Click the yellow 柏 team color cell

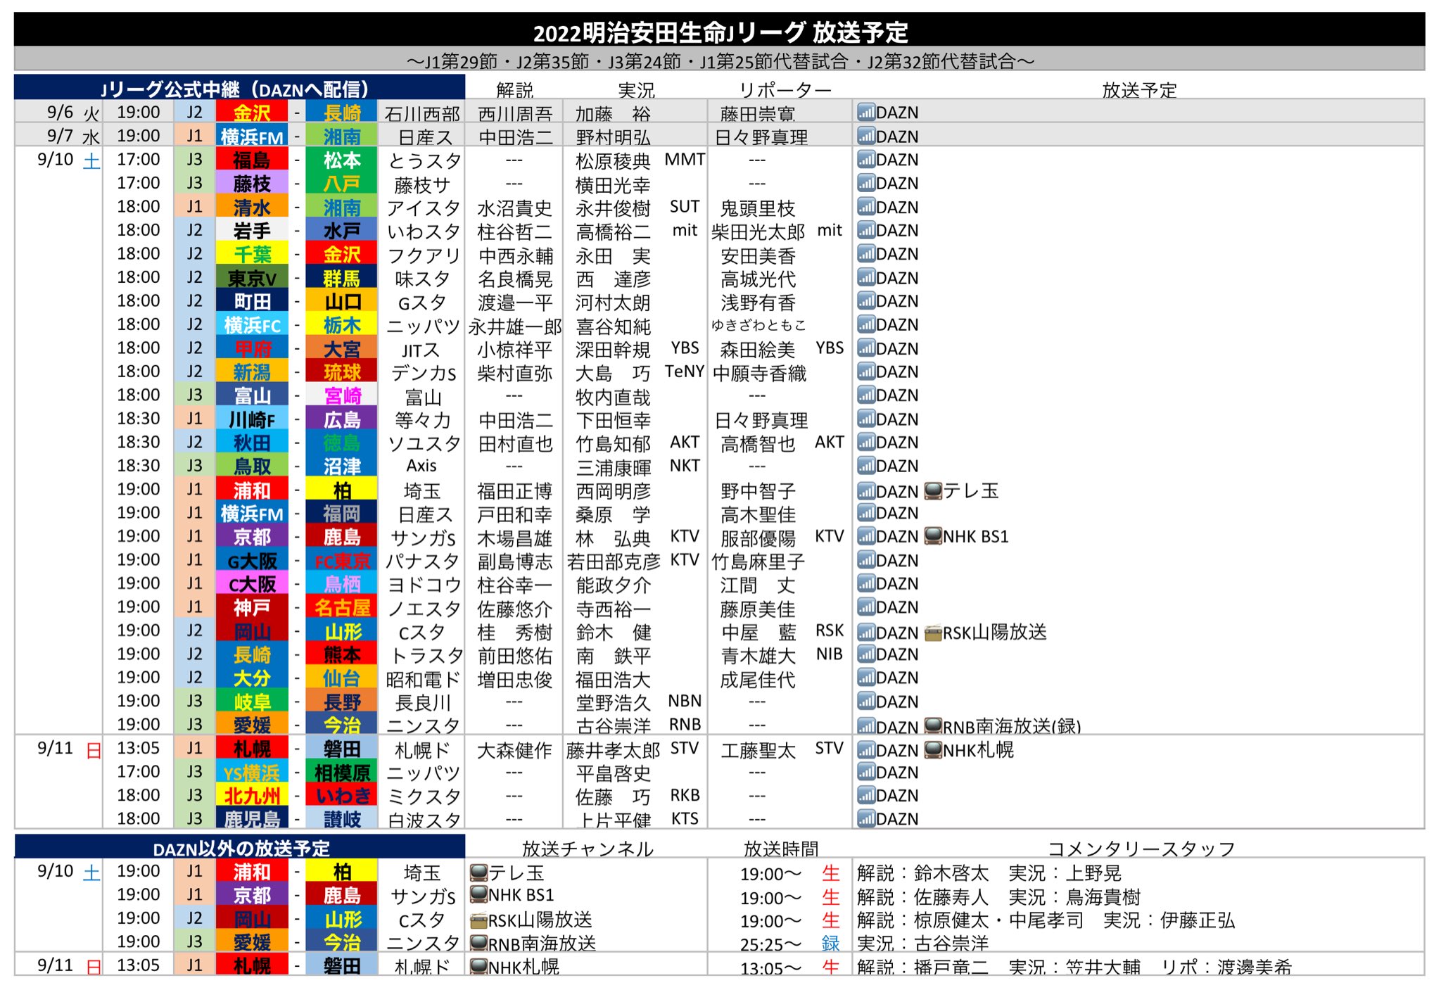[343, 490]
